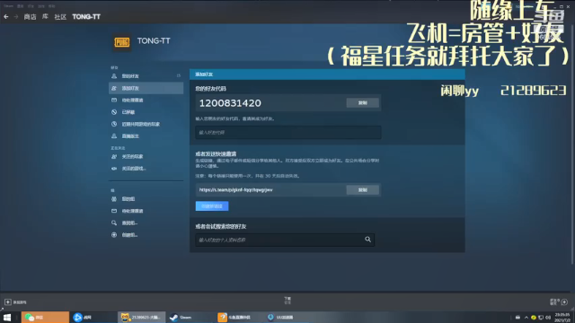Click the Followed Games eye icon
This screenshot has height=323, width=575.
[114, 169]
